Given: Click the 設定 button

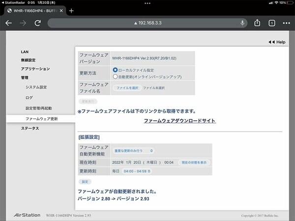Looking at the screenshot, I should (85, 182).
